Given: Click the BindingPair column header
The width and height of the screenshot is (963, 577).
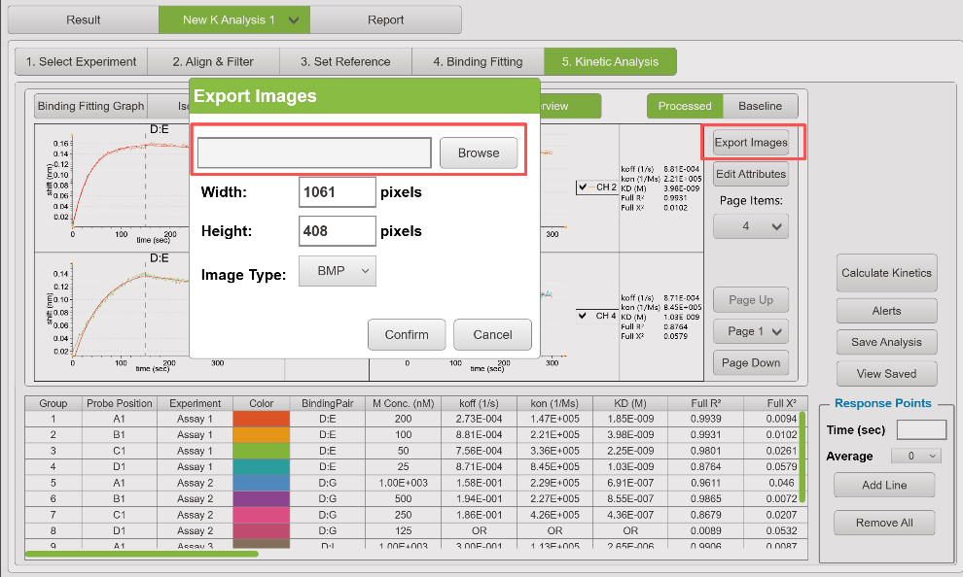Looking at the screenshot, I should [x=328, y=403].
